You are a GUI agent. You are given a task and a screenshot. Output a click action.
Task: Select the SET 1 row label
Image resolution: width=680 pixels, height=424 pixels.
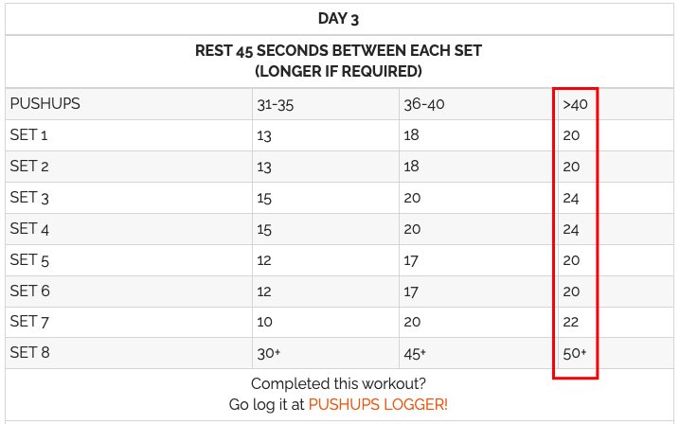(28, 135)
